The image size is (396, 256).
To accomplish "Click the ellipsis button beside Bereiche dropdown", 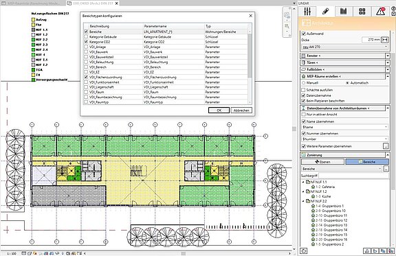I will click(x=386, y=168).
